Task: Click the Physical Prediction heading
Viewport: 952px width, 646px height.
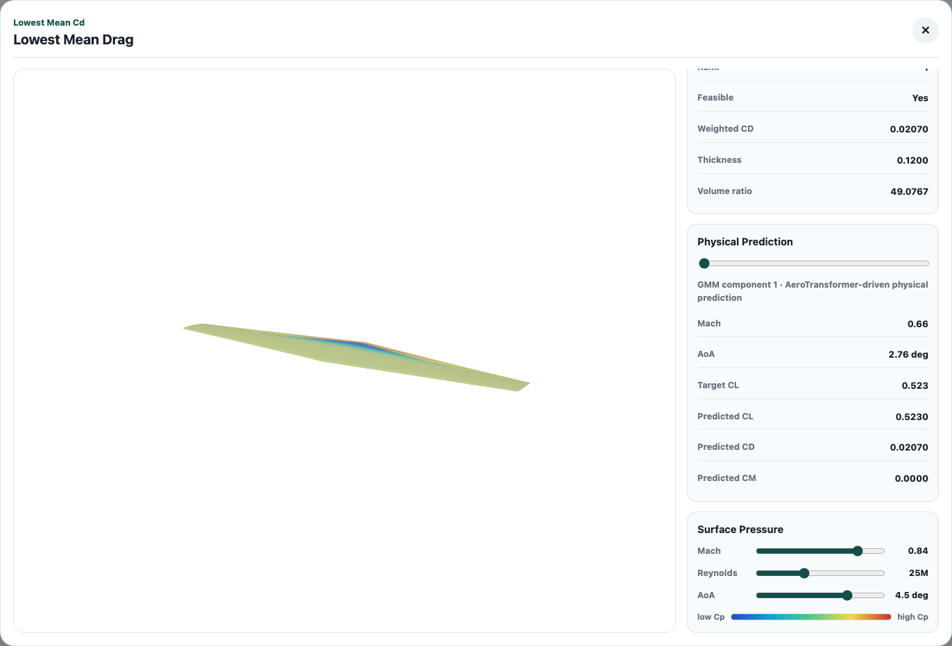Action: (x=745, y=242)
